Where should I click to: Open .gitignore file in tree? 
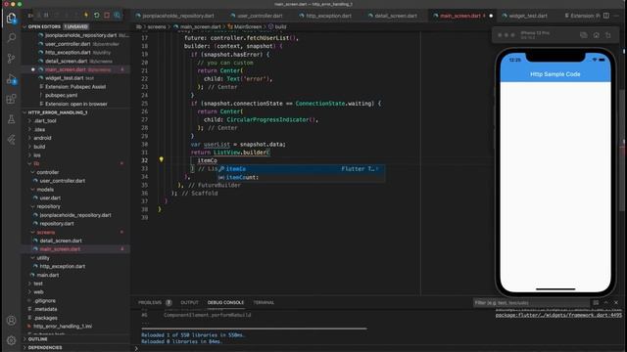click(45, 301)
